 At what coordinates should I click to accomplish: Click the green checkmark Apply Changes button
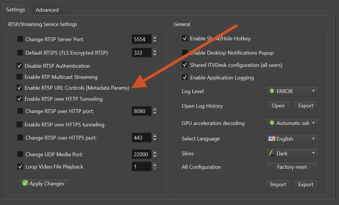click(44, 184)
